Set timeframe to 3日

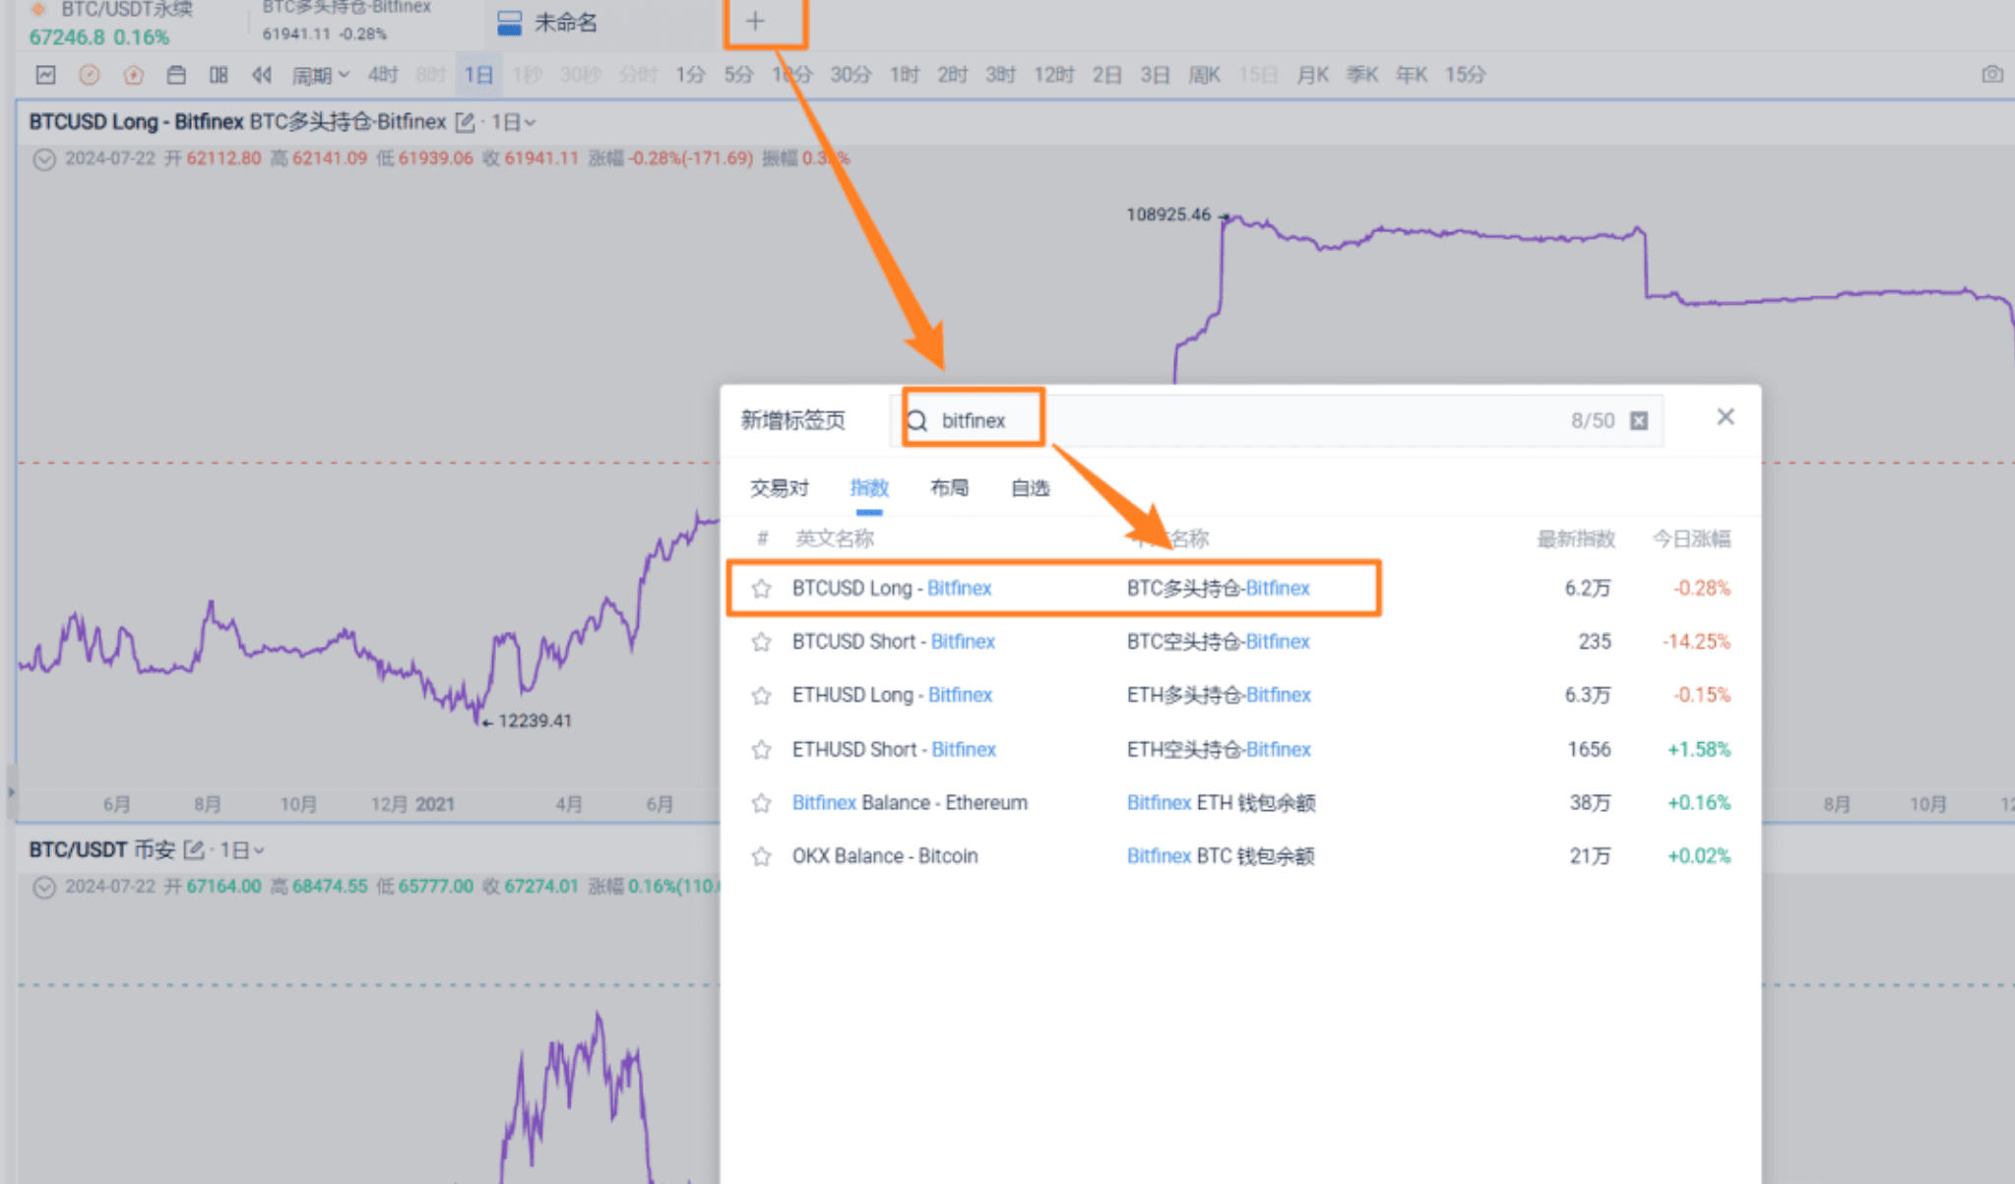pos(1156,75)
